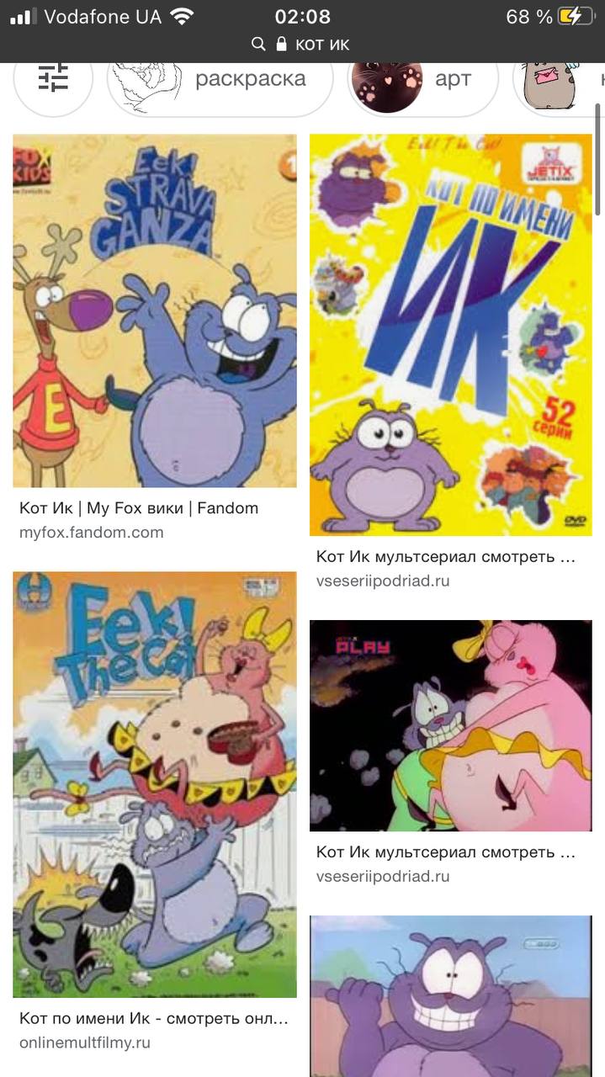Click the page scrollbar on right edge
This screenshot has height=1077, width=605.
point(598,160)
